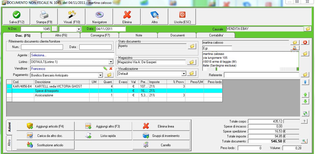Open Gruppi di inserimento
The width and height of the screenshot is (315, 154).
point(161,136)
